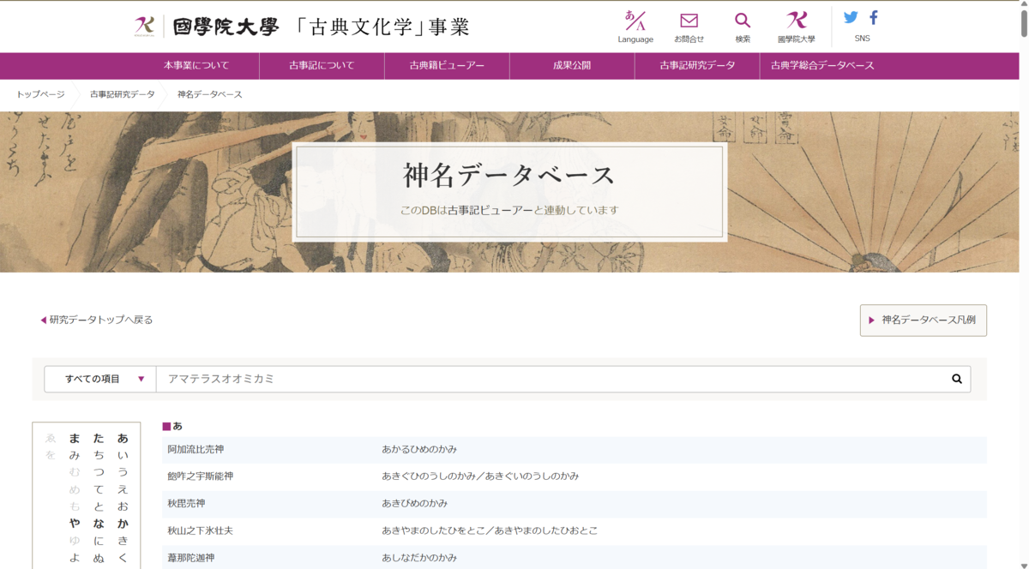This screenshot has height=569, width=1029.
Task: Click the search input field with アマテラスオオミカミ placeholder
Action: [x=551, y=379]
